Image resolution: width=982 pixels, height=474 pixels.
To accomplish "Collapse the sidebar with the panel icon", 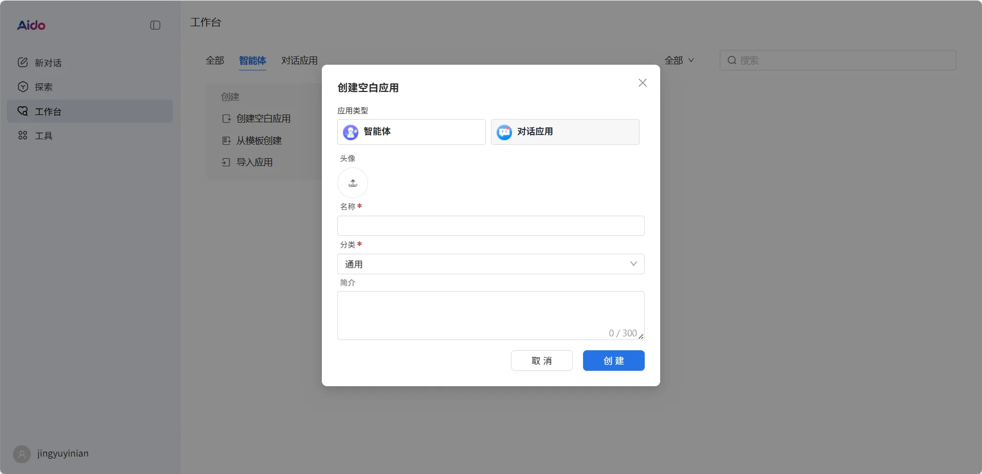I will 155,25.
